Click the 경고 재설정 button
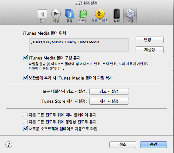 [x=109, y=91]
